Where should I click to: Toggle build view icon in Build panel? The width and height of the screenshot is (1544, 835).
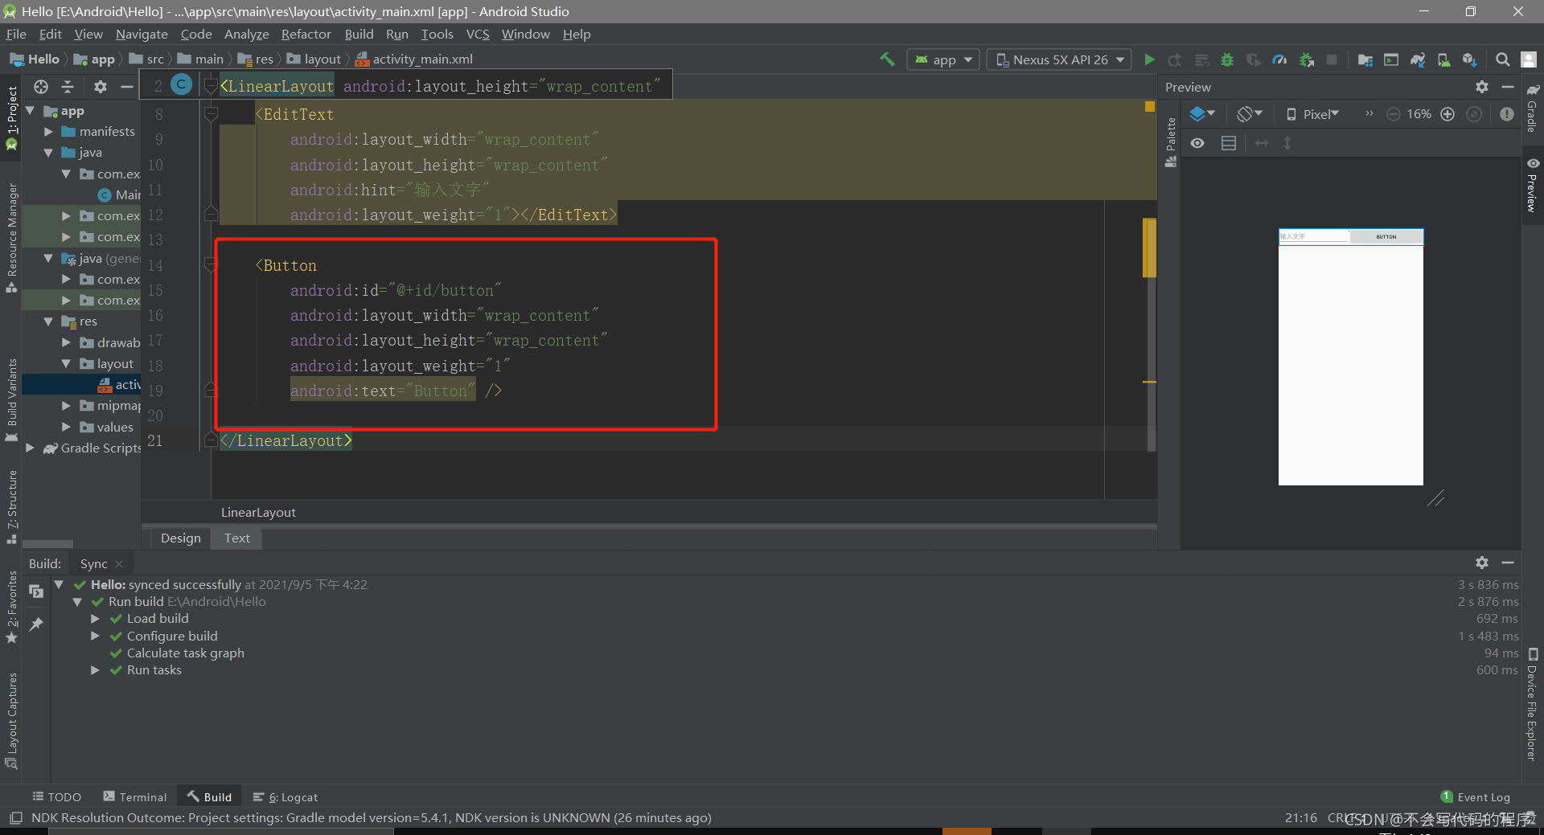coord(36,591)
